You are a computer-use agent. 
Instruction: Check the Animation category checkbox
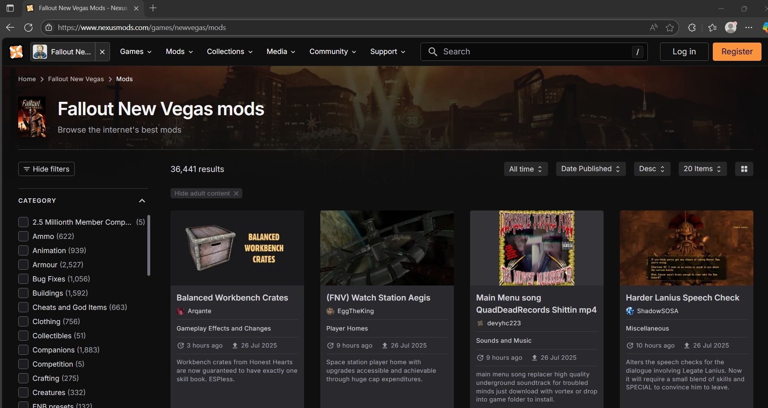click(23, 251)
